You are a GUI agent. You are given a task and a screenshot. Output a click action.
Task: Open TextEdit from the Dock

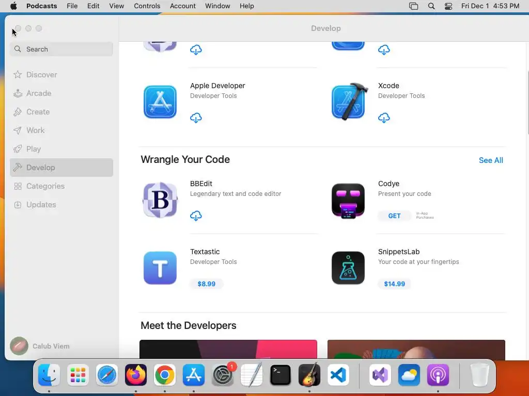(252, 375)
